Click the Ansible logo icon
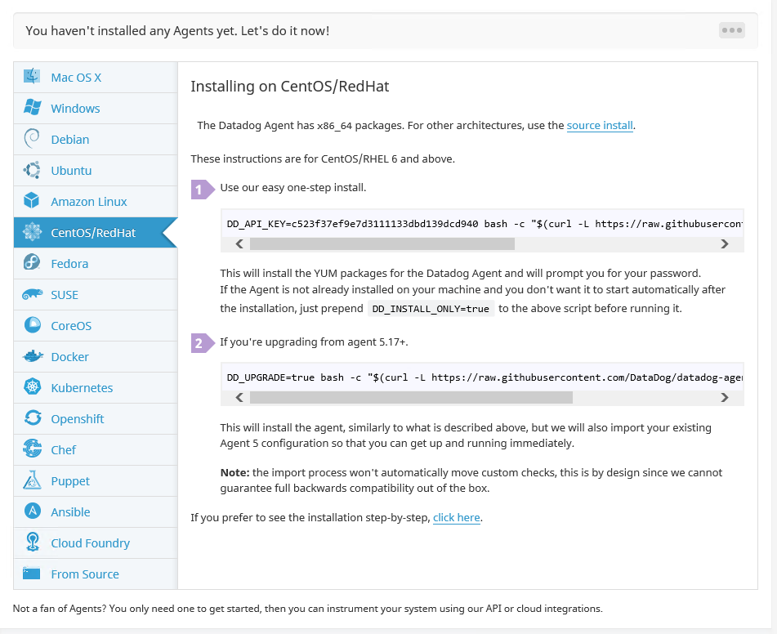The width and height of the screenshot is (777, 634). pos(32,511)
